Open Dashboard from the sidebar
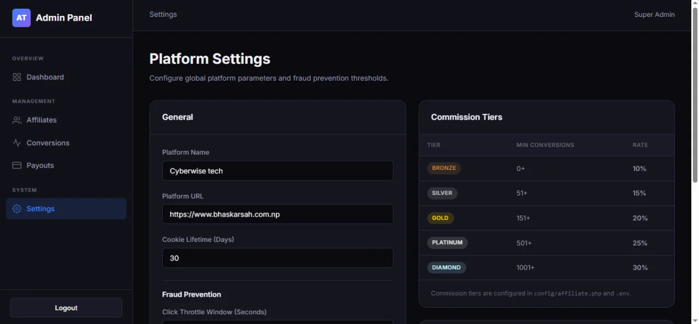 [66, 77]
